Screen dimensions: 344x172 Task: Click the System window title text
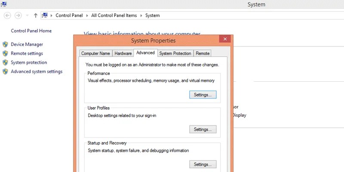coord(256,4)
